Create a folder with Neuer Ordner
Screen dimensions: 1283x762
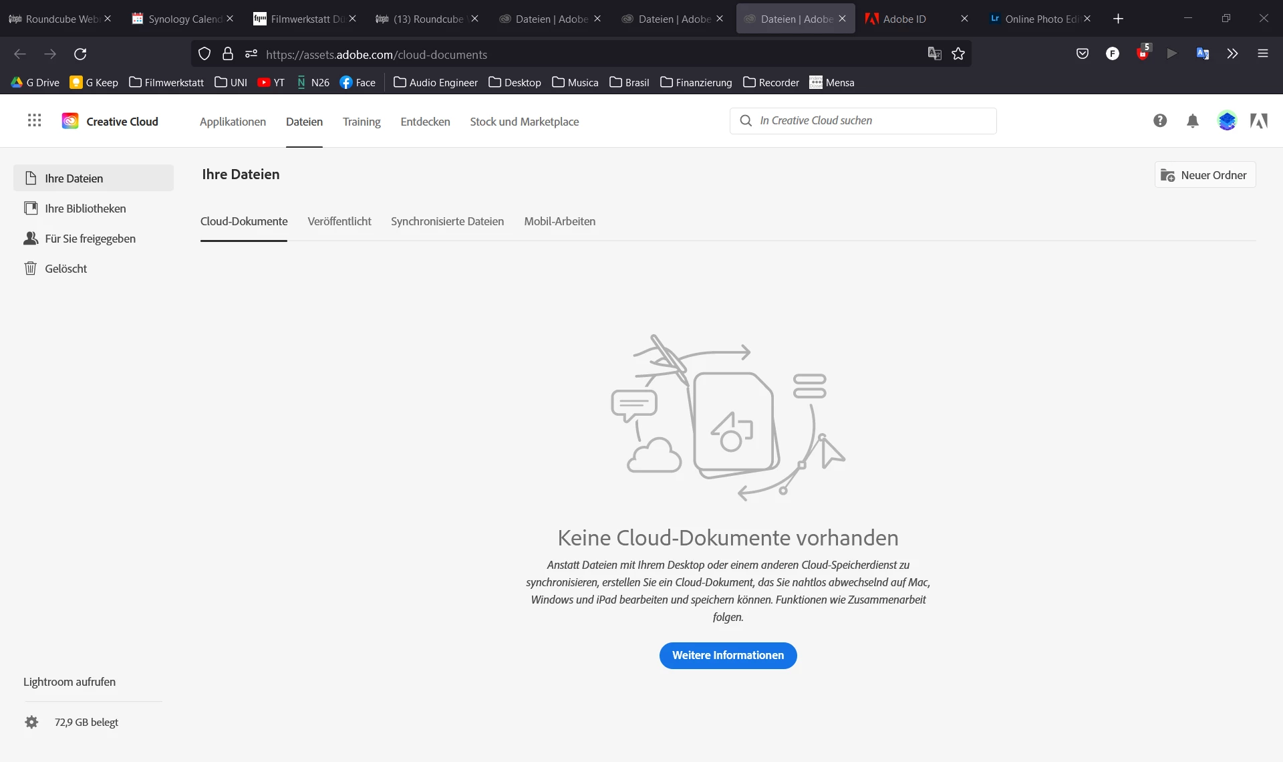1205,175
